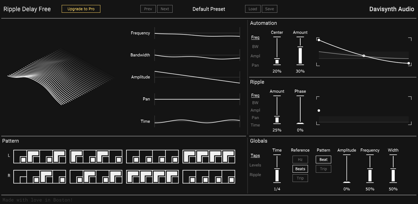Enable the Hz reference option
Screen dimensions: 418x204
(x=300, y=159)
